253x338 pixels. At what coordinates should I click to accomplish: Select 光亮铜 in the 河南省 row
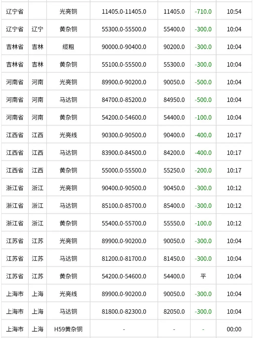point(68,82)
